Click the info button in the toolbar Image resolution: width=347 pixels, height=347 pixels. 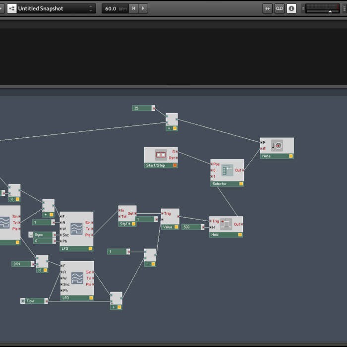click(291, 8)
